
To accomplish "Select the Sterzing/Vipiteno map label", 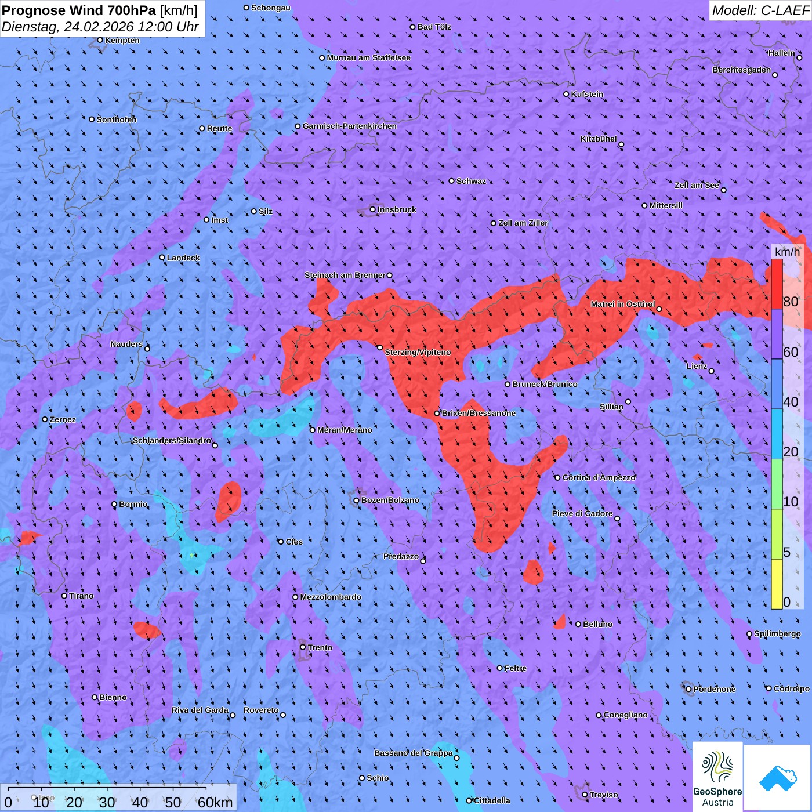I will click(418, 352).
